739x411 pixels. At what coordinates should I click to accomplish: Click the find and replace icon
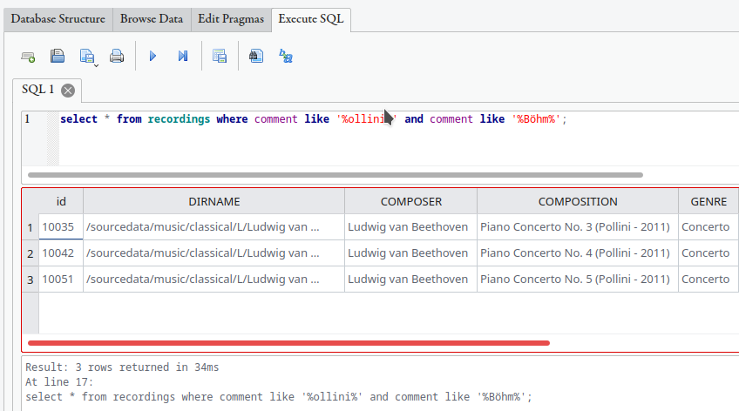point(285,56)
